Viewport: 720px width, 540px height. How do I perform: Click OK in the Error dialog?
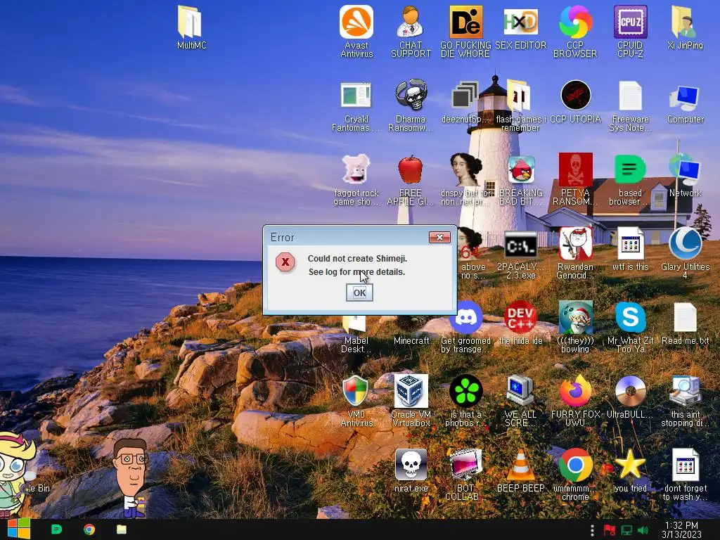359,292
